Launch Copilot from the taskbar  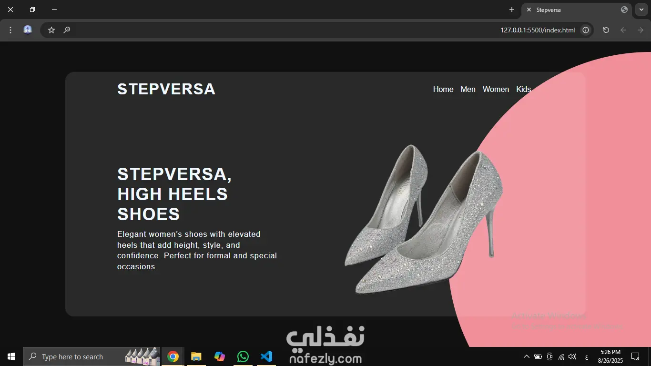pyautogui.click(x=220, y=356)
